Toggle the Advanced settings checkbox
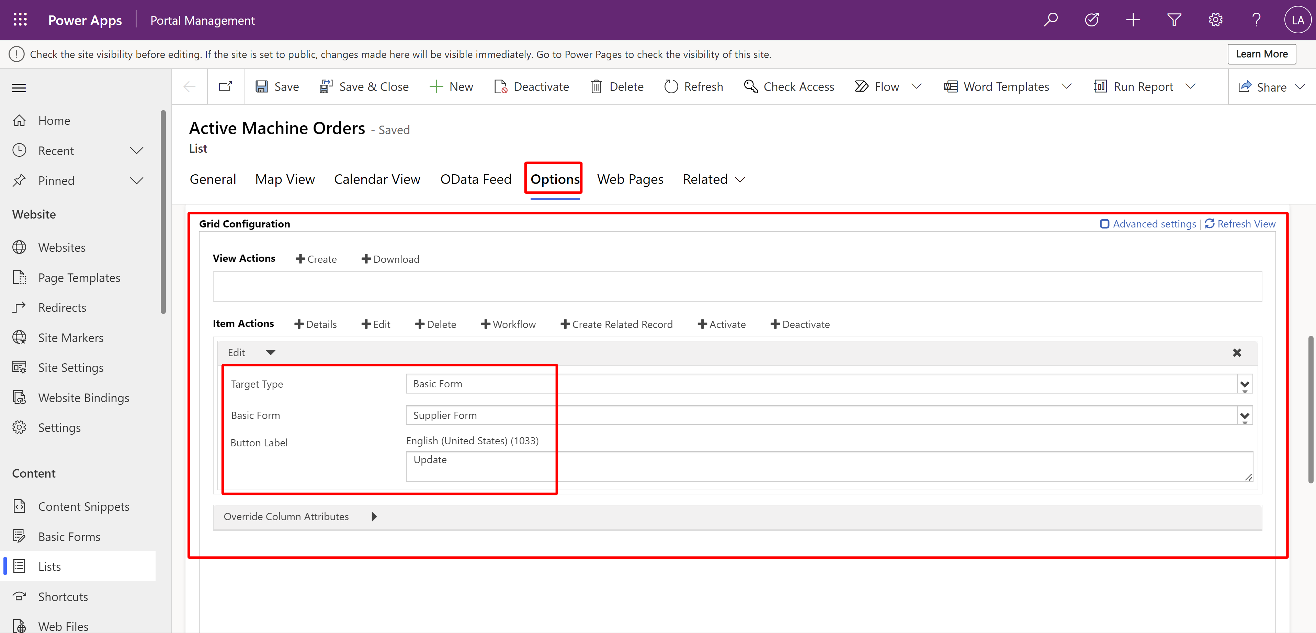The image size is (1316, 633). pyautogui.click(x=1104, y=224)
